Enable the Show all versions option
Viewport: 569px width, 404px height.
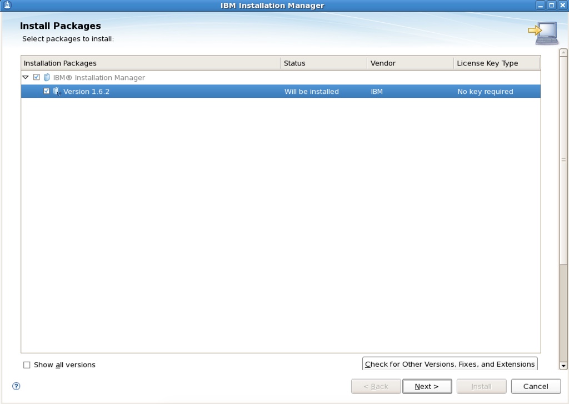26,365
